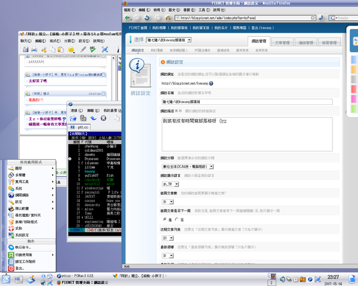Click the 服務專區 link in top navigation

239,28
